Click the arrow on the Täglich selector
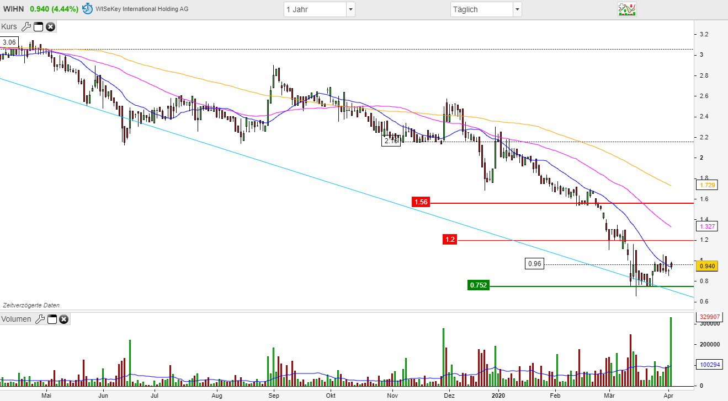This screenshot has height=401, width=728. [517, 9]
